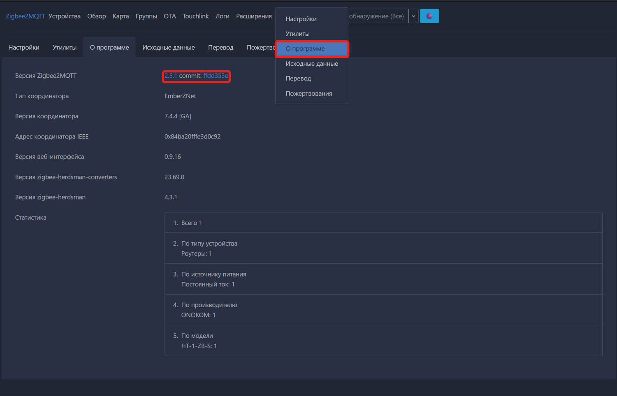Choose Исходные данные in the dropdown menu
Screen dimensions: 617x396
(x=312, y=64)
